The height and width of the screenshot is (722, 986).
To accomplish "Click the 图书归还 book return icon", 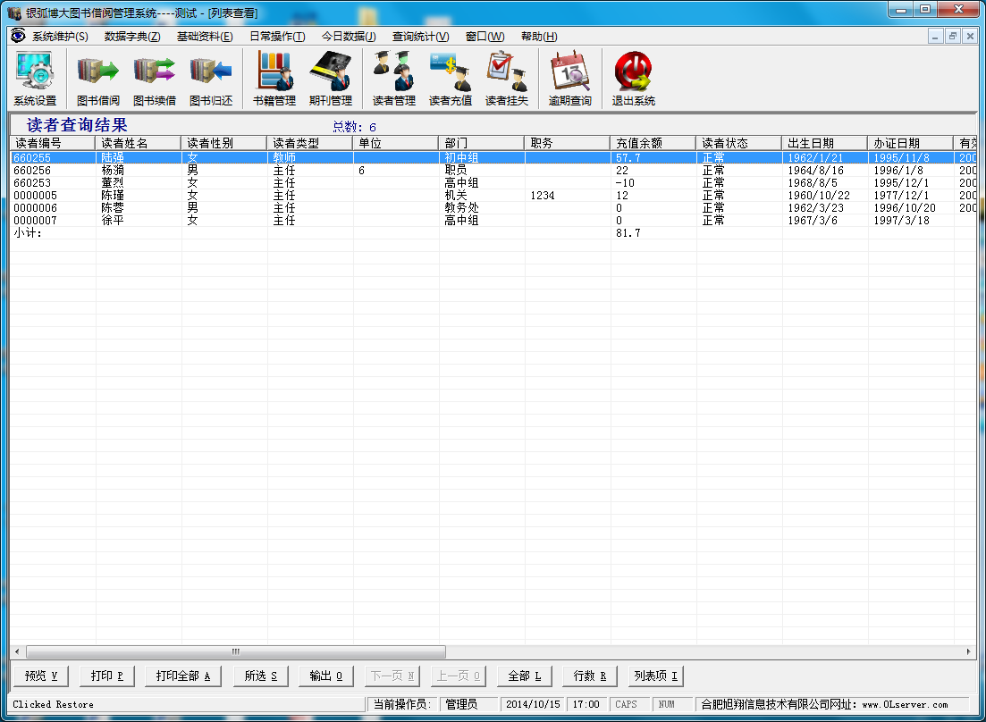I will [x=211, y=79].
